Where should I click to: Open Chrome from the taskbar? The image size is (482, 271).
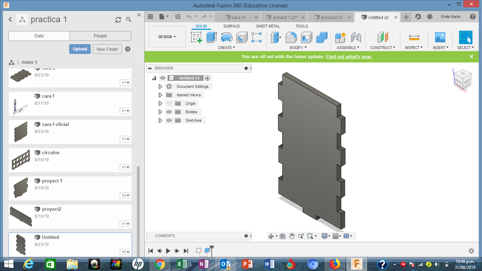coord(159,264)
